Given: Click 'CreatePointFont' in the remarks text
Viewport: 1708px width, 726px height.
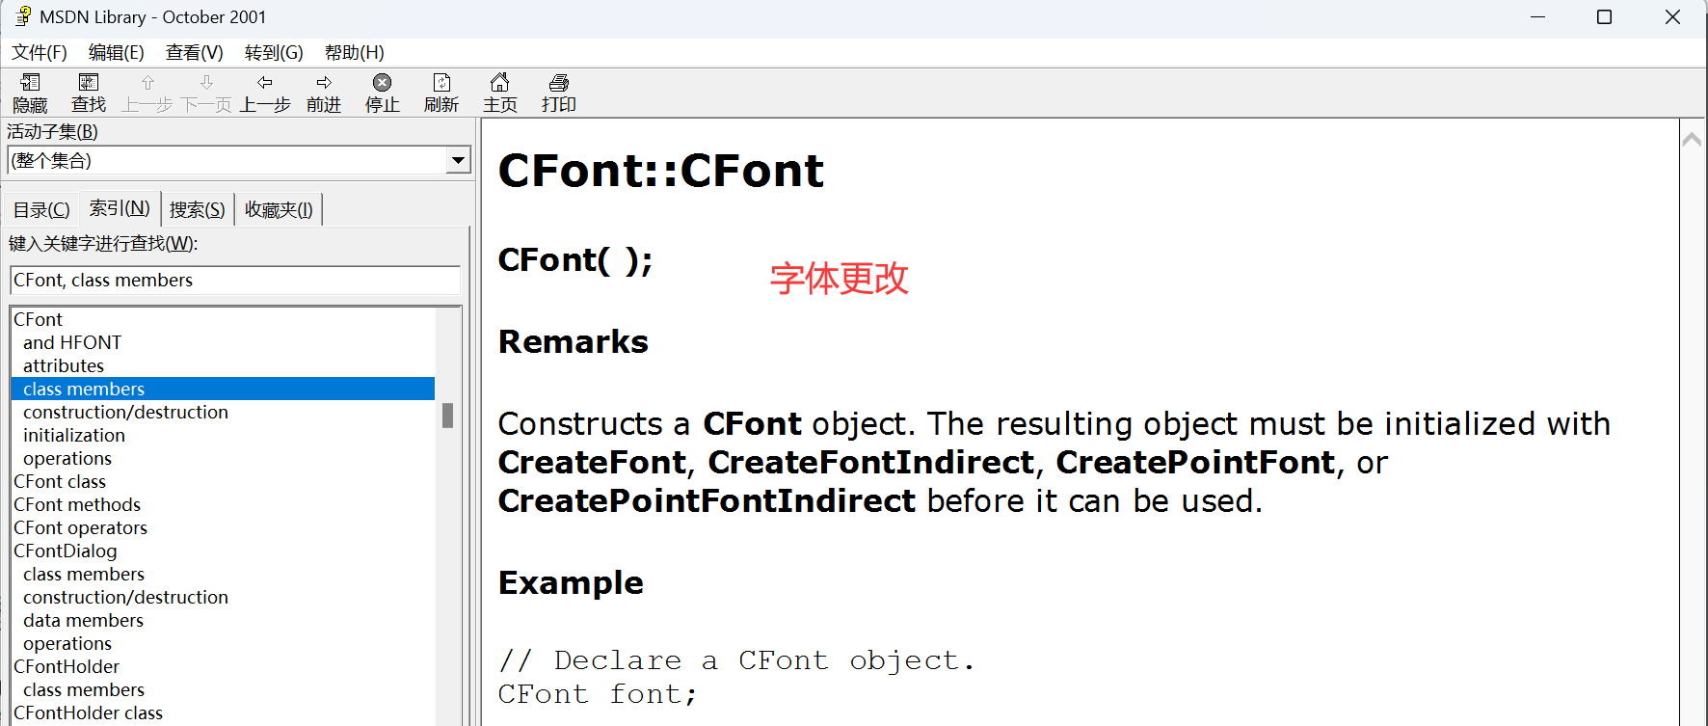Looking at the screenshot, I should pyautogui.click(x=1196, y=463).
